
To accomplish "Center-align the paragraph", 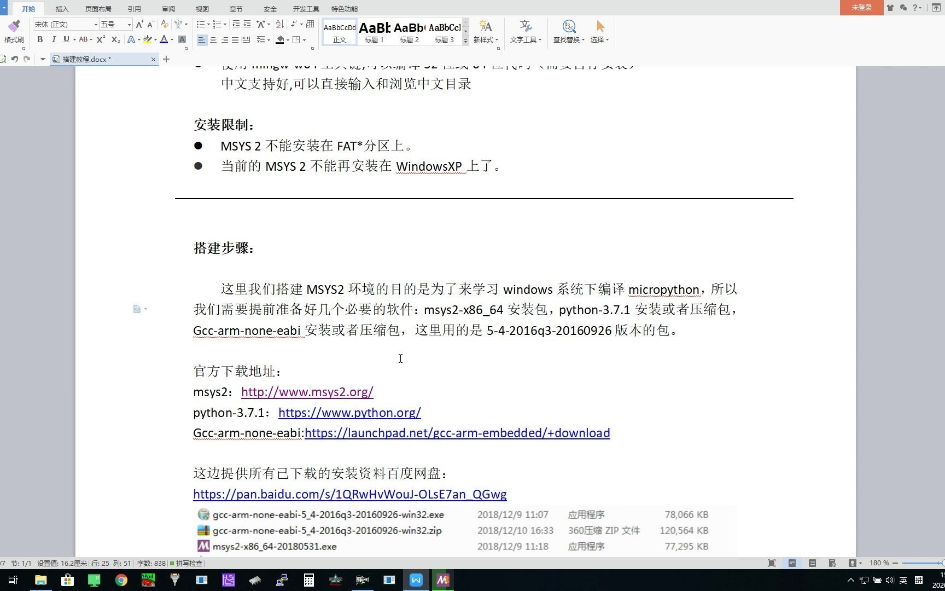I will tap(213, 39).
